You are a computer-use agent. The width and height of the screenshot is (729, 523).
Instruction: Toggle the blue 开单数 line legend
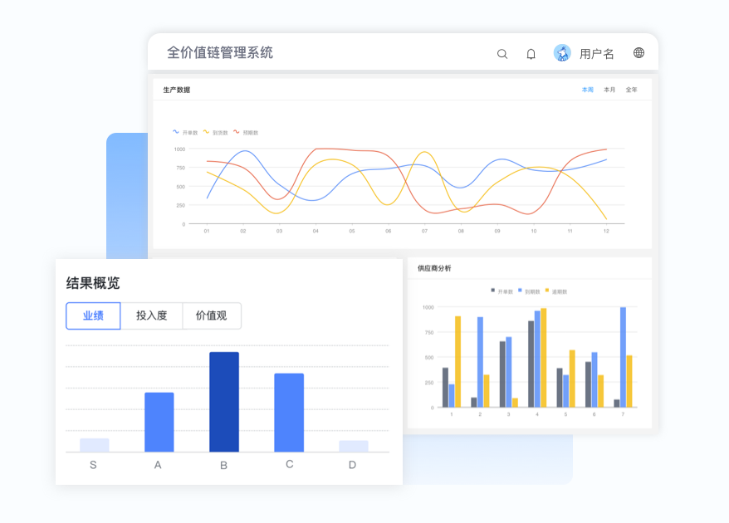tap(185, 133)
